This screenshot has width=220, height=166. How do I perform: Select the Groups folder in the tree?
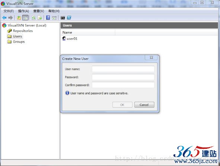(x=19, y=42)
